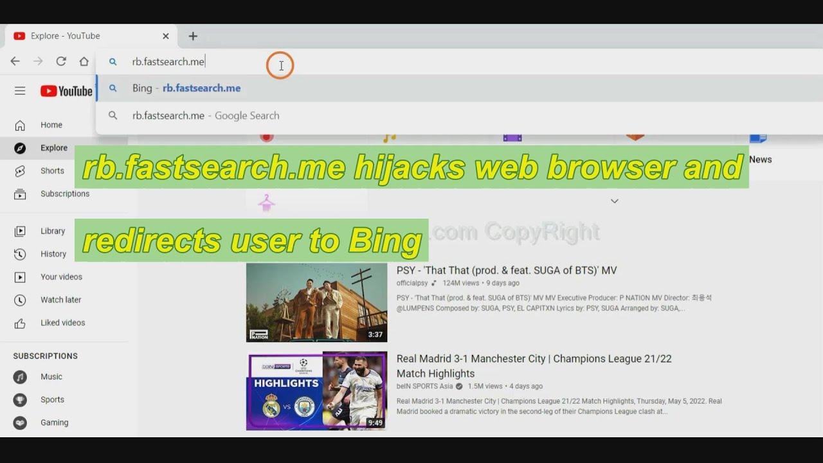Select the Explore - YouTube tab
Viewport: 823px width, 463px height.
(91, 36)
